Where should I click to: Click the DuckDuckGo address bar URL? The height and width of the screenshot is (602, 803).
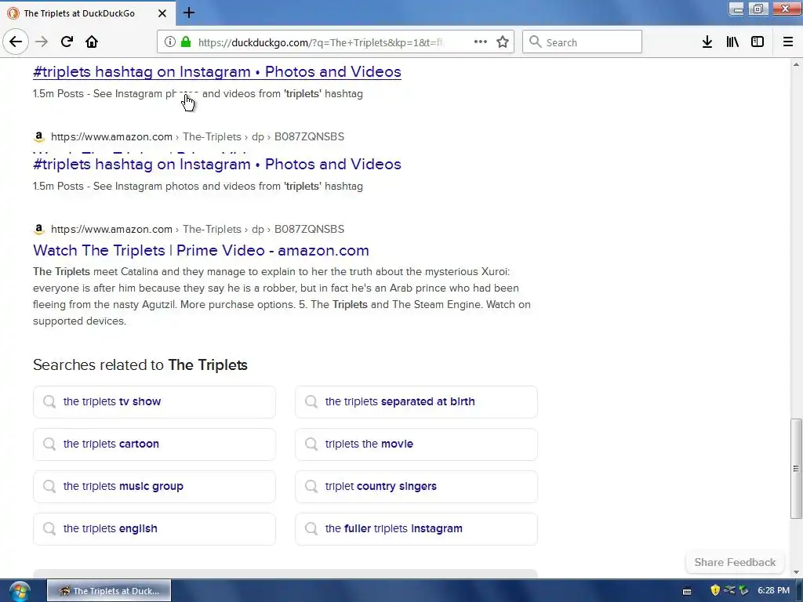[321, 42]
